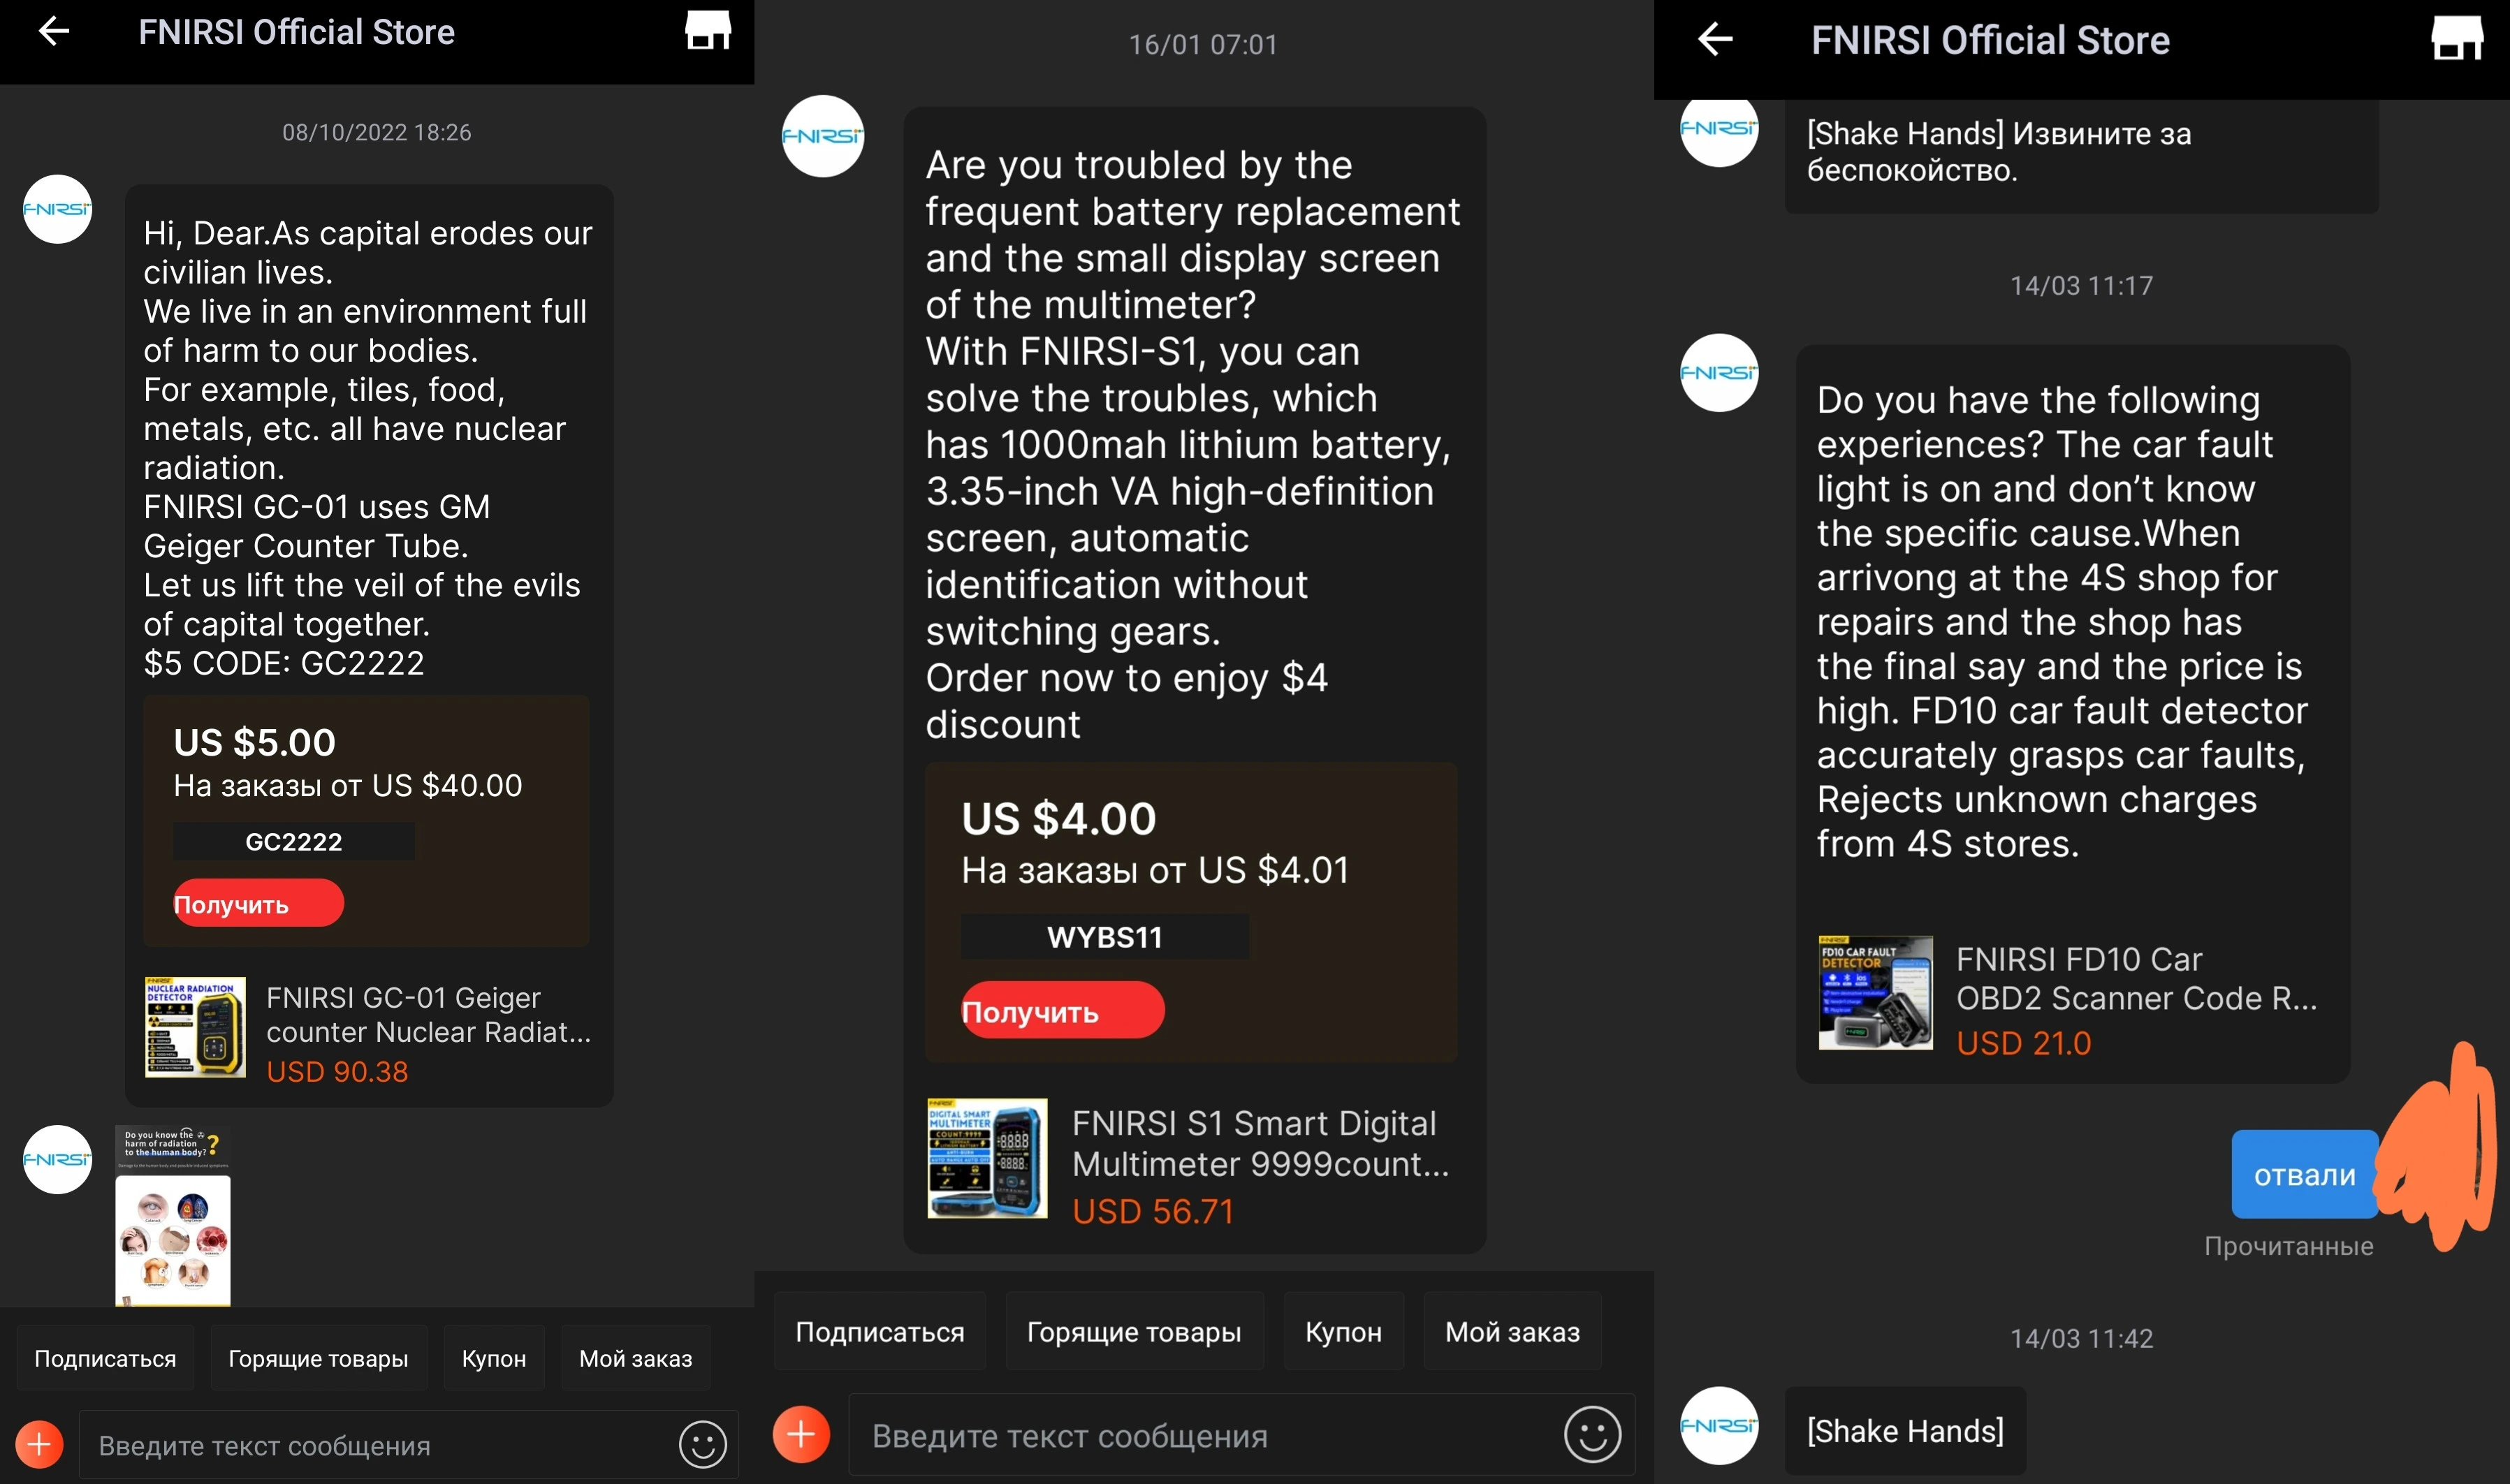Tap the 'US $4.00' coupon amount
2510x1484 pixels.
pyautogui.click(x=1059, y=818)
